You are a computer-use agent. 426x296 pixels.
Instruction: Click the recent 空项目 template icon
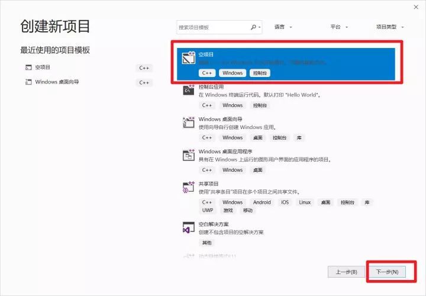[x=28, y=67]
